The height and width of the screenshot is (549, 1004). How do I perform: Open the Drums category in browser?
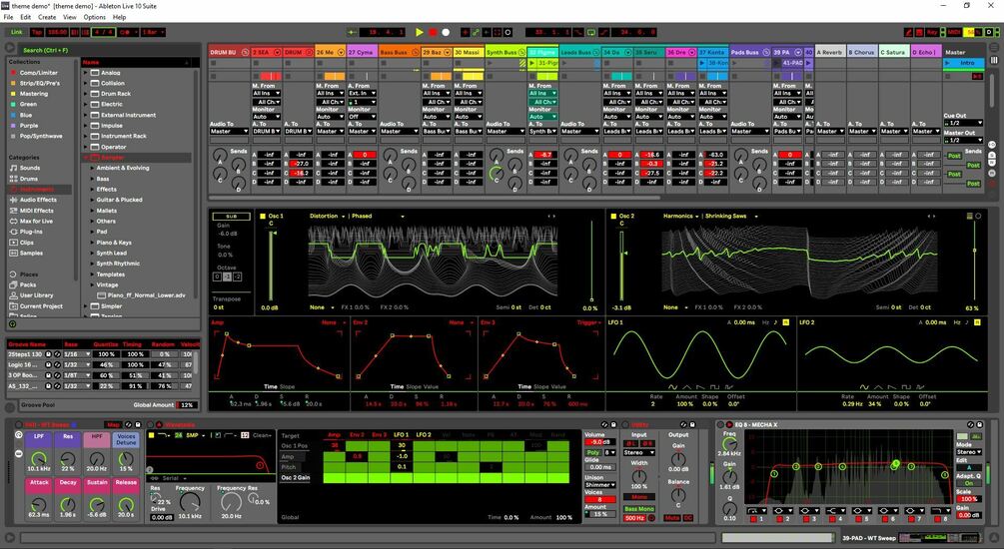click(x=28, y=179)
